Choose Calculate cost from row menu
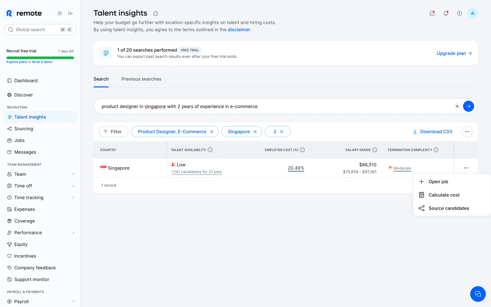Screen dimensions: 491x307 (x=444, y=195)
